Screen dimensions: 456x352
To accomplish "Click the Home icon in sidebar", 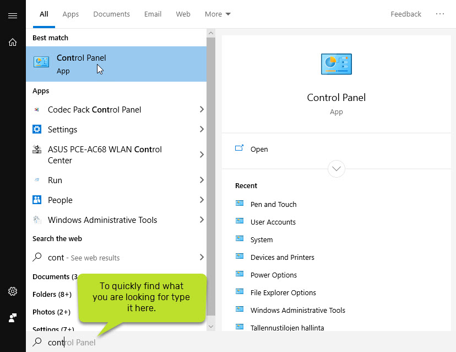I will [x=12, y=42].
